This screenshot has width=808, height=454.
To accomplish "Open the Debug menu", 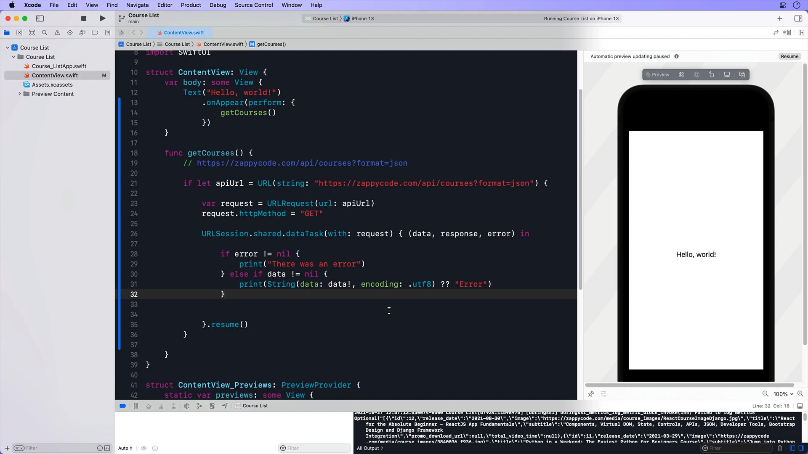I will (x=218, y=5).
